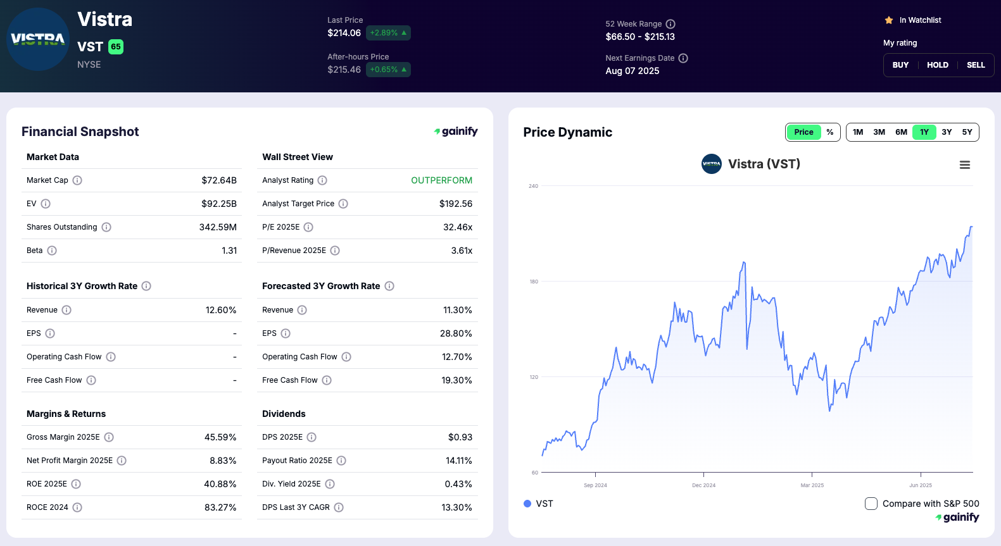This screenshot has height=546, width=1001.
Task: Click the 32.46x P/E value
Action: click(x=458, y=227)
